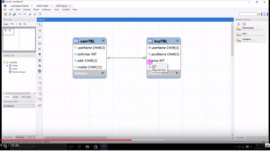Screen dimensions: 270x151
Task: Switch to the Local instance MySQL tab
Action: click(x=20, y=6)
